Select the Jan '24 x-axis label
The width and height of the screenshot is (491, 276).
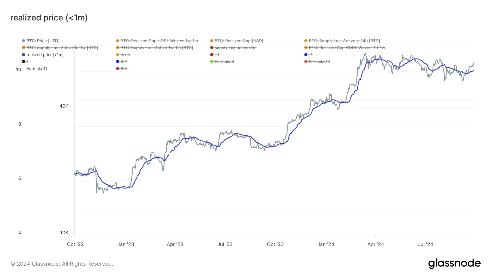pos(326,244)
